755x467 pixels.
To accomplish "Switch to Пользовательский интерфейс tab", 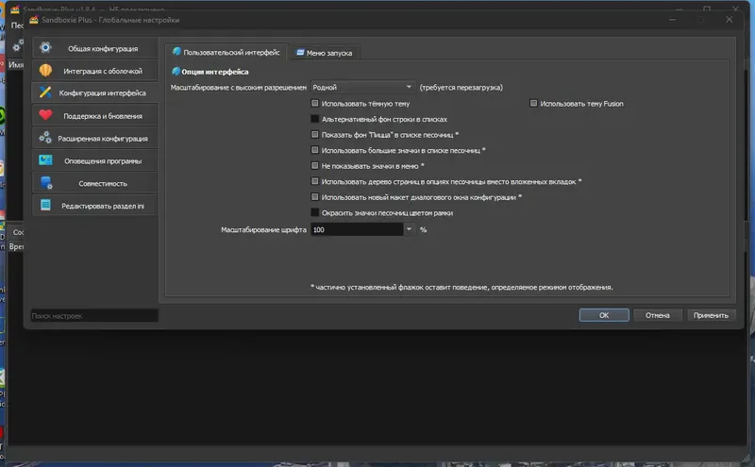I will click(226, 52).
